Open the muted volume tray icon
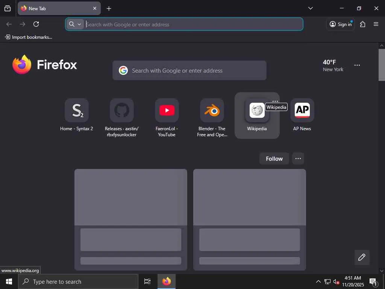 [x=336, y=282]
